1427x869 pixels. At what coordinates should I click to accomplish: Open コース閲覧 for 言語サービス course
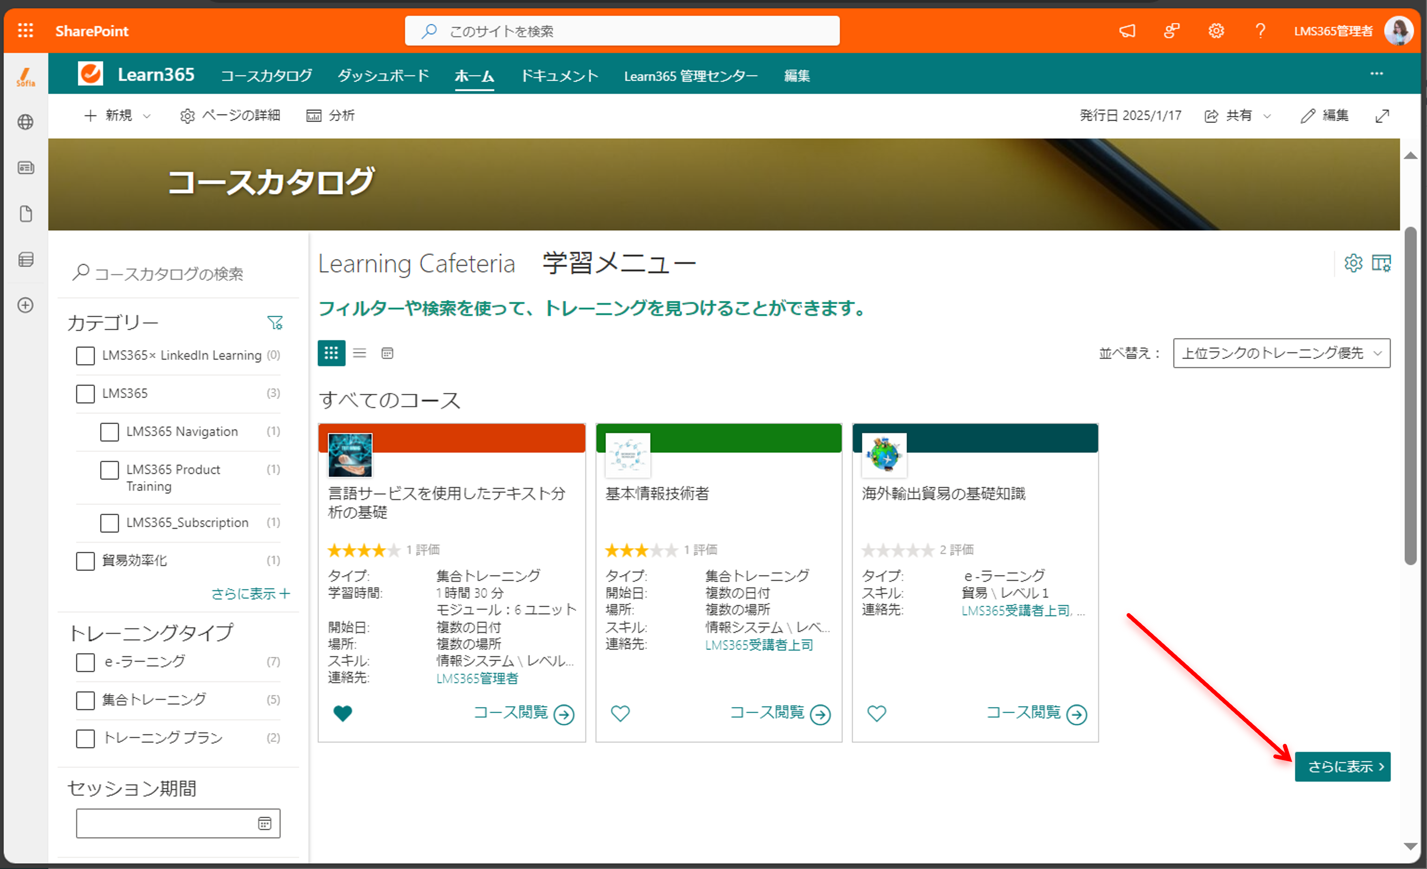524,713
